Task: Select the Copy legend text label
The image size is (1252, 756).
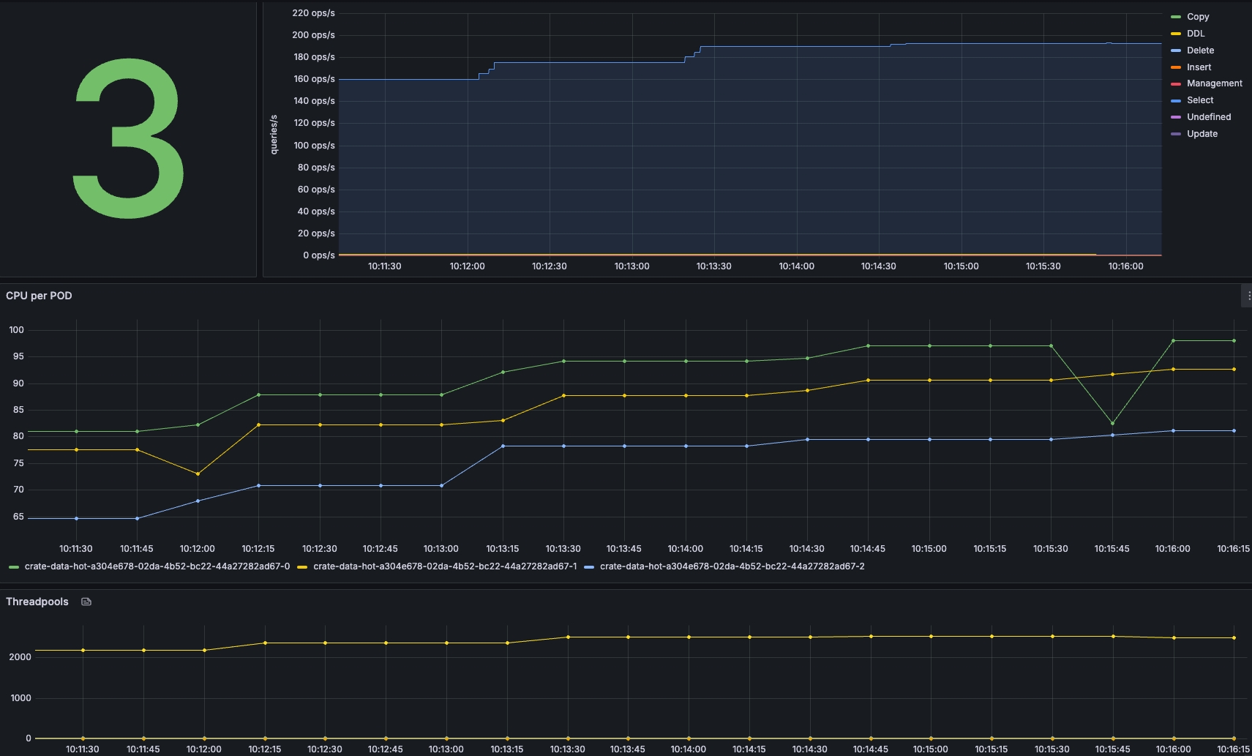Action: [1198, 17]
